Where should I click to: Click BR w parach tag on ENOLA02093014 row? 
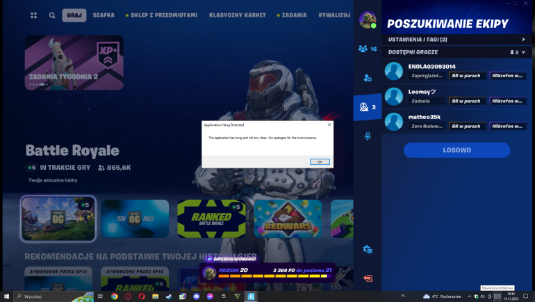pos(467,76)
